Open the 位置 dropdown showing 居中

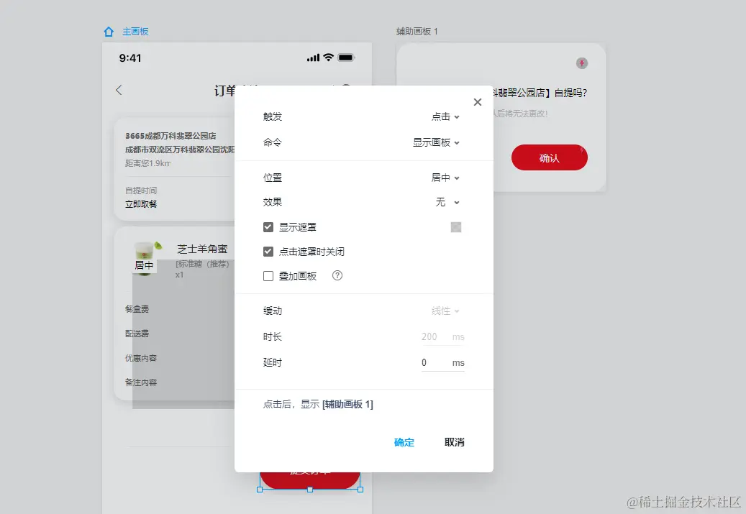click(x=445, y=178)
